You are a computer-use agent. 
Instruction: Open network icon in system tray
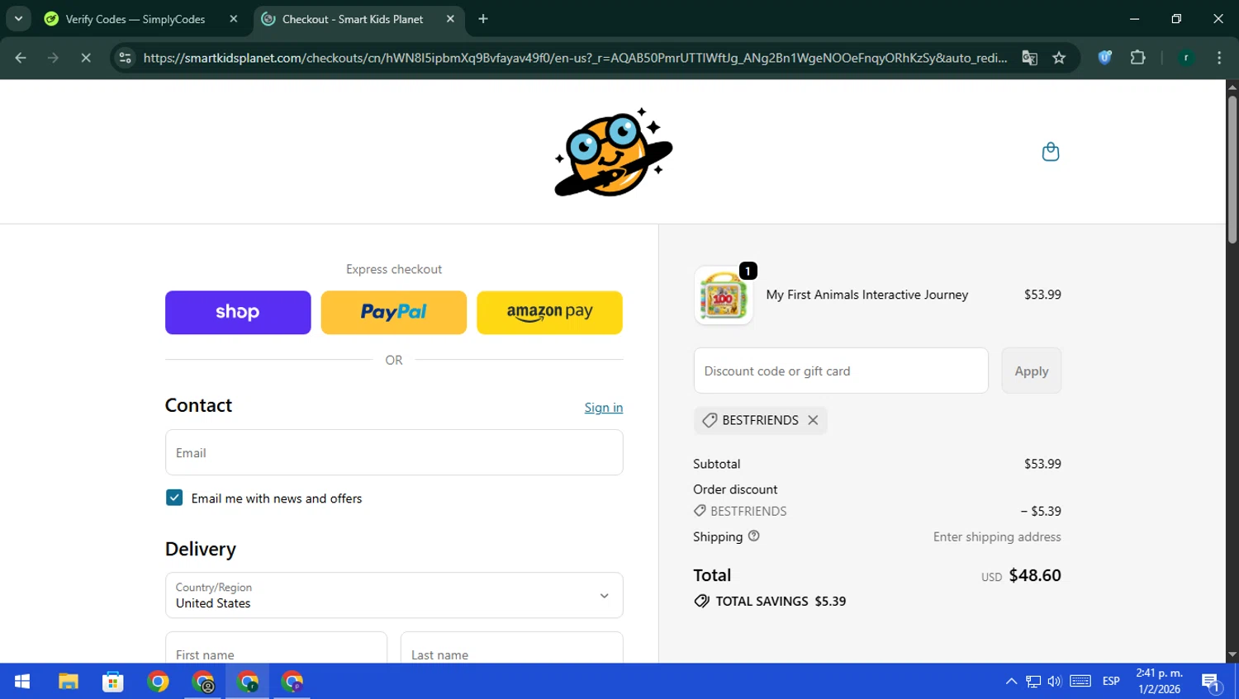coord(1033,682)
